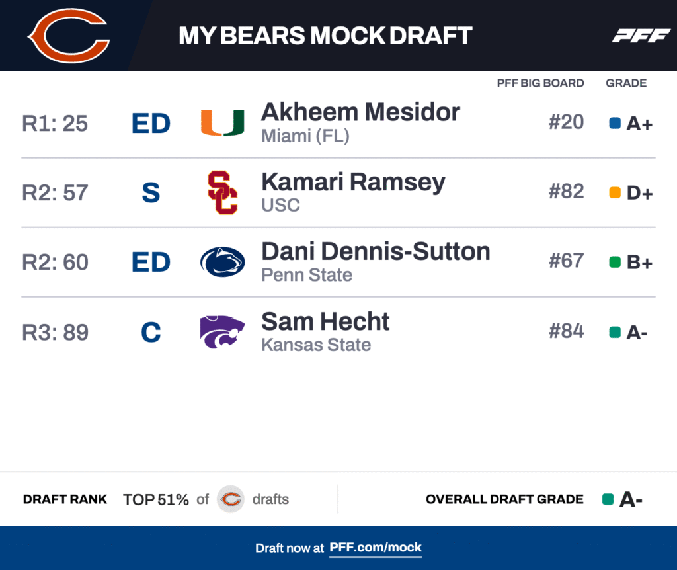677x570 pixels.
Task: Select the Sam Hecht player name
Action: click(325, 321)
